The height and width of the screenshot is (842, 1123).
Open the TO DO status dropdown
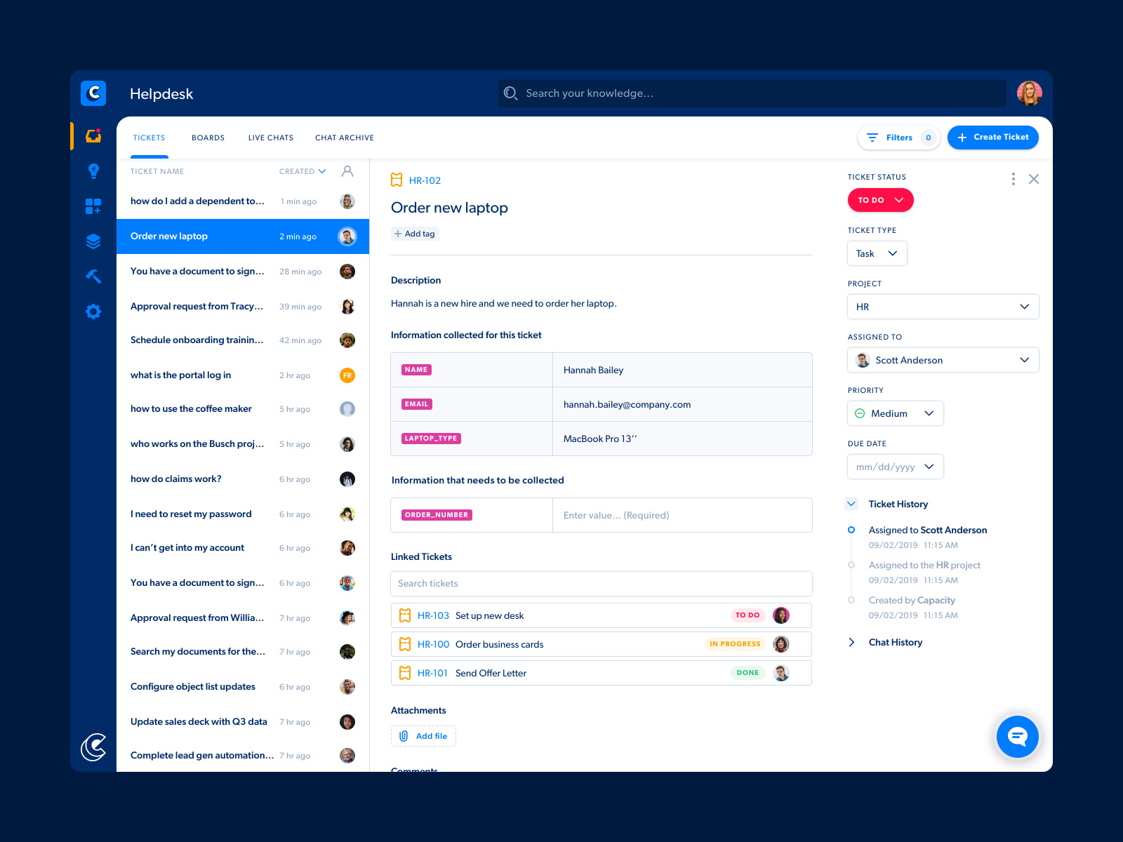880,200
